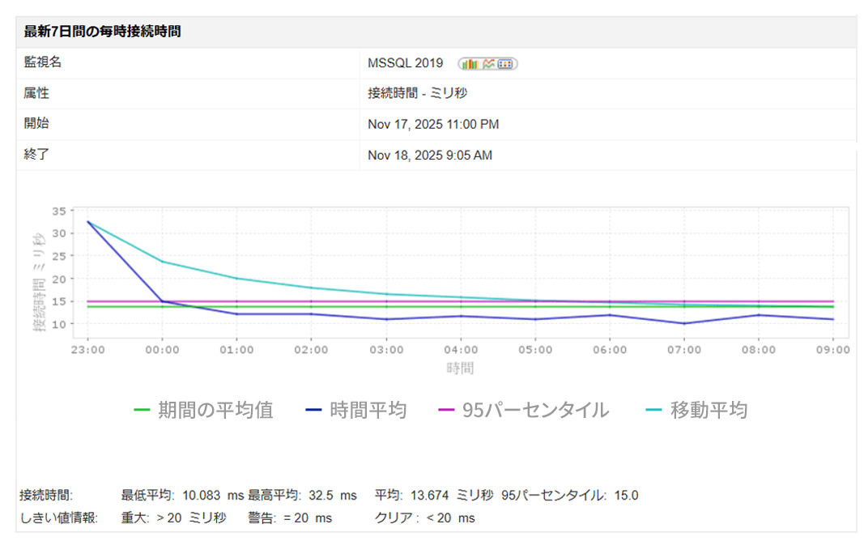Viewport: 864px width, 554px height.
Task: Open the bar chart report icon
Action: [x=470, y=64]
